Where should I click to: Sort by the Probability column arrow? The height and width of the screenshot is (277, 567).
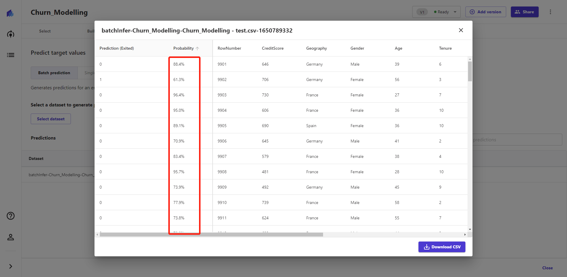(197, 48)
